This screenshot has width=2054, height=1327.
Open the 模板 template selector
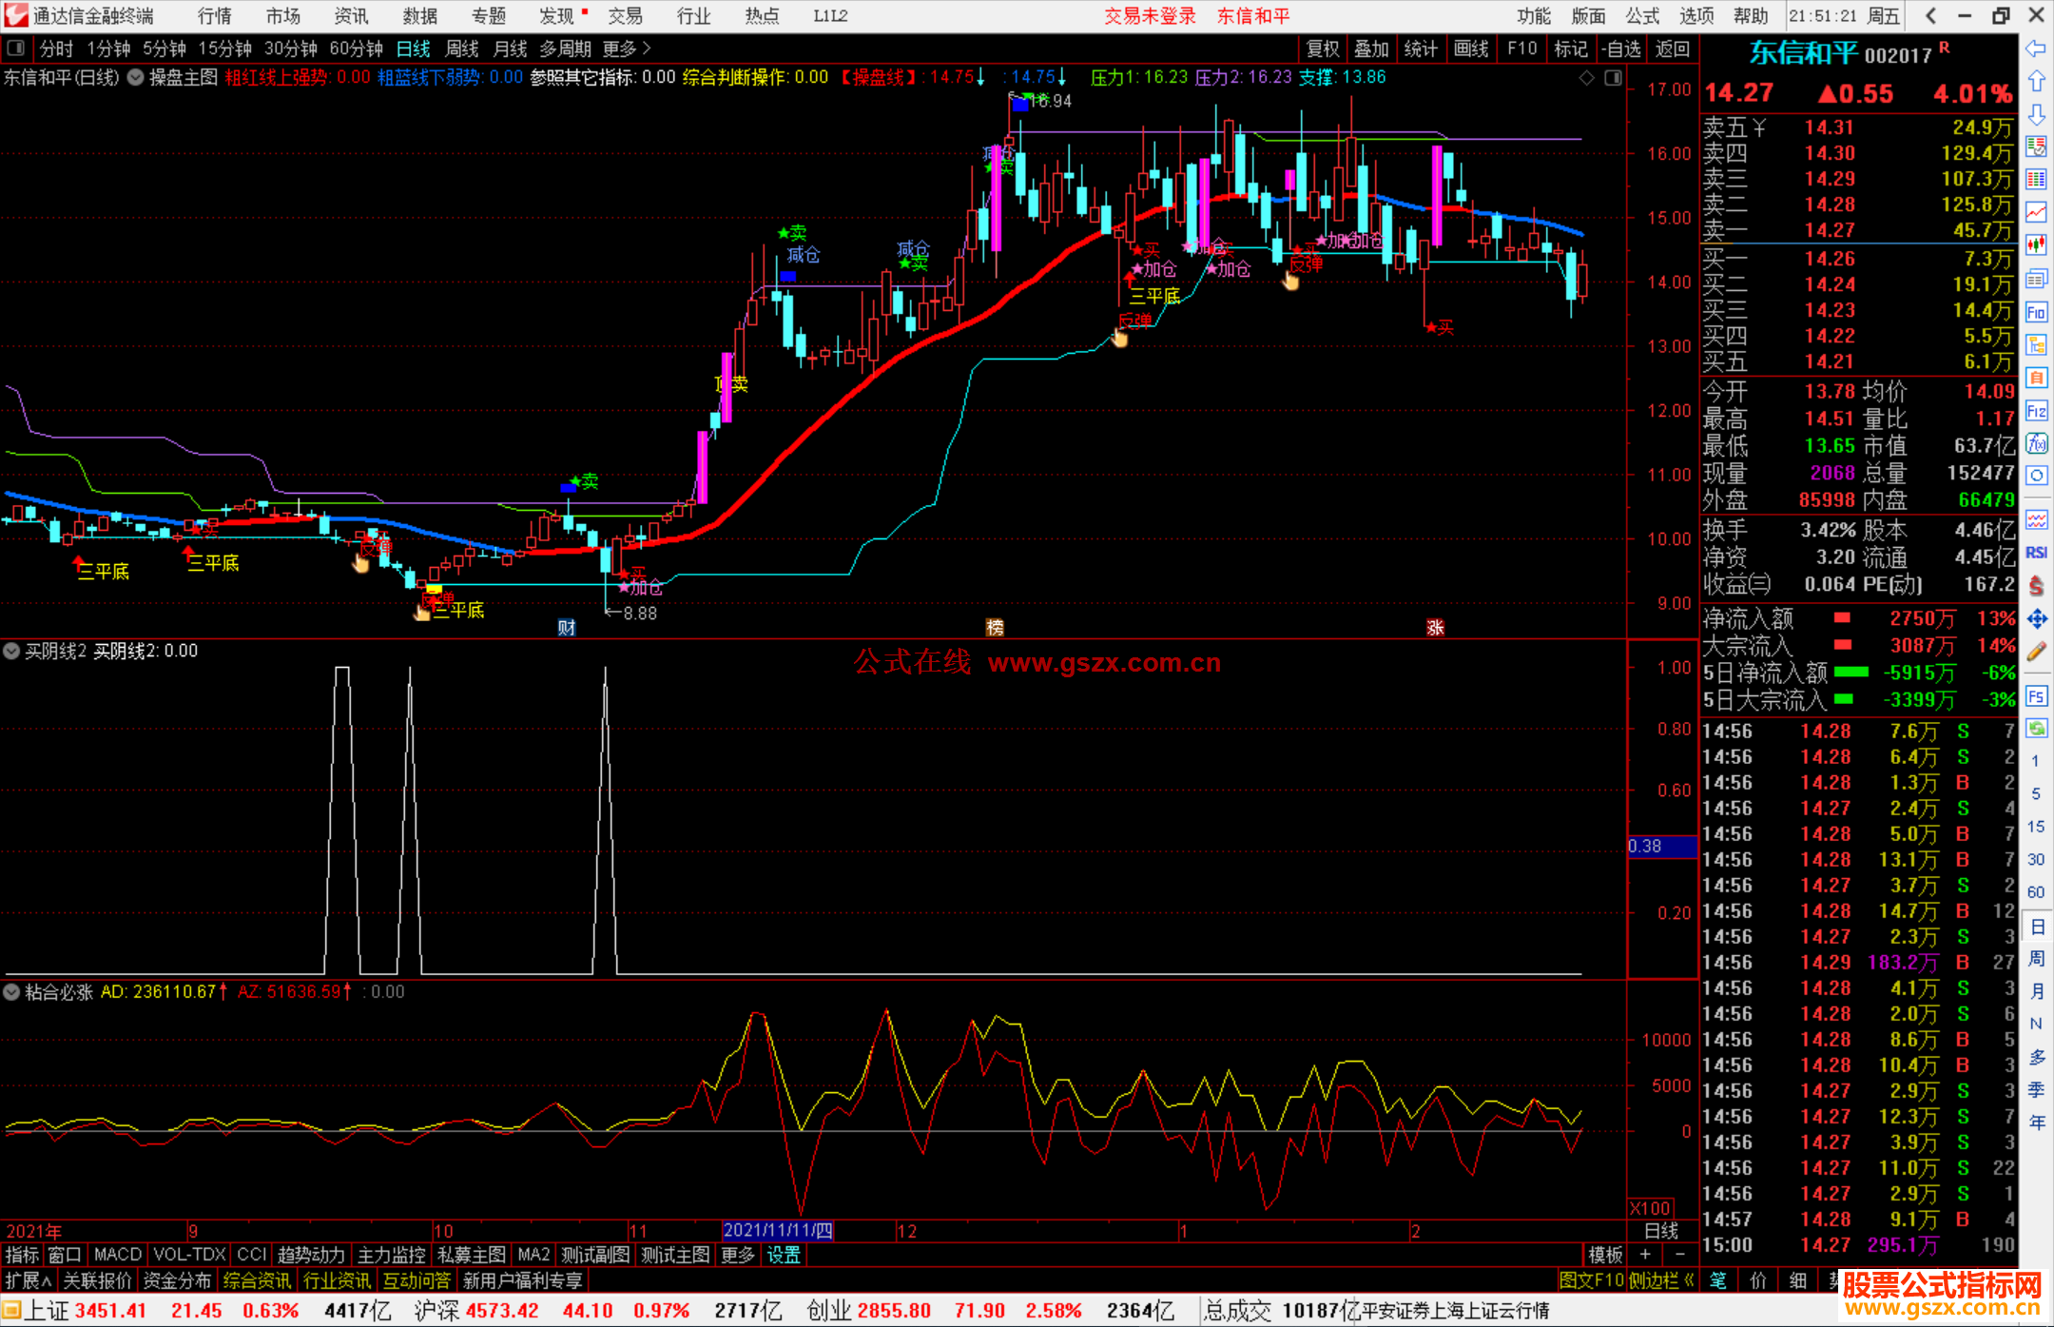[1605, 1255]
